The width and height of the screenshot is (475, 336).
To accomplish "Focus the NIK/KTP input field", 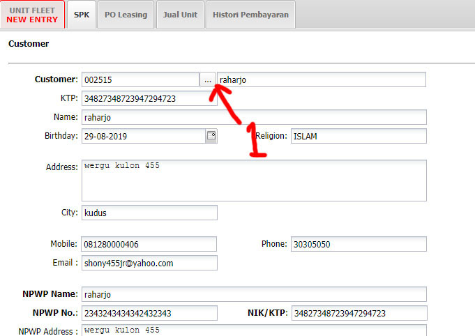I will tap(358, 313).
